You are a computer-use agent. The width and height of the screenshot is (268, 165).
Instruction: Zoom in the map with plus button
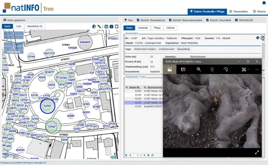point(14,33)
